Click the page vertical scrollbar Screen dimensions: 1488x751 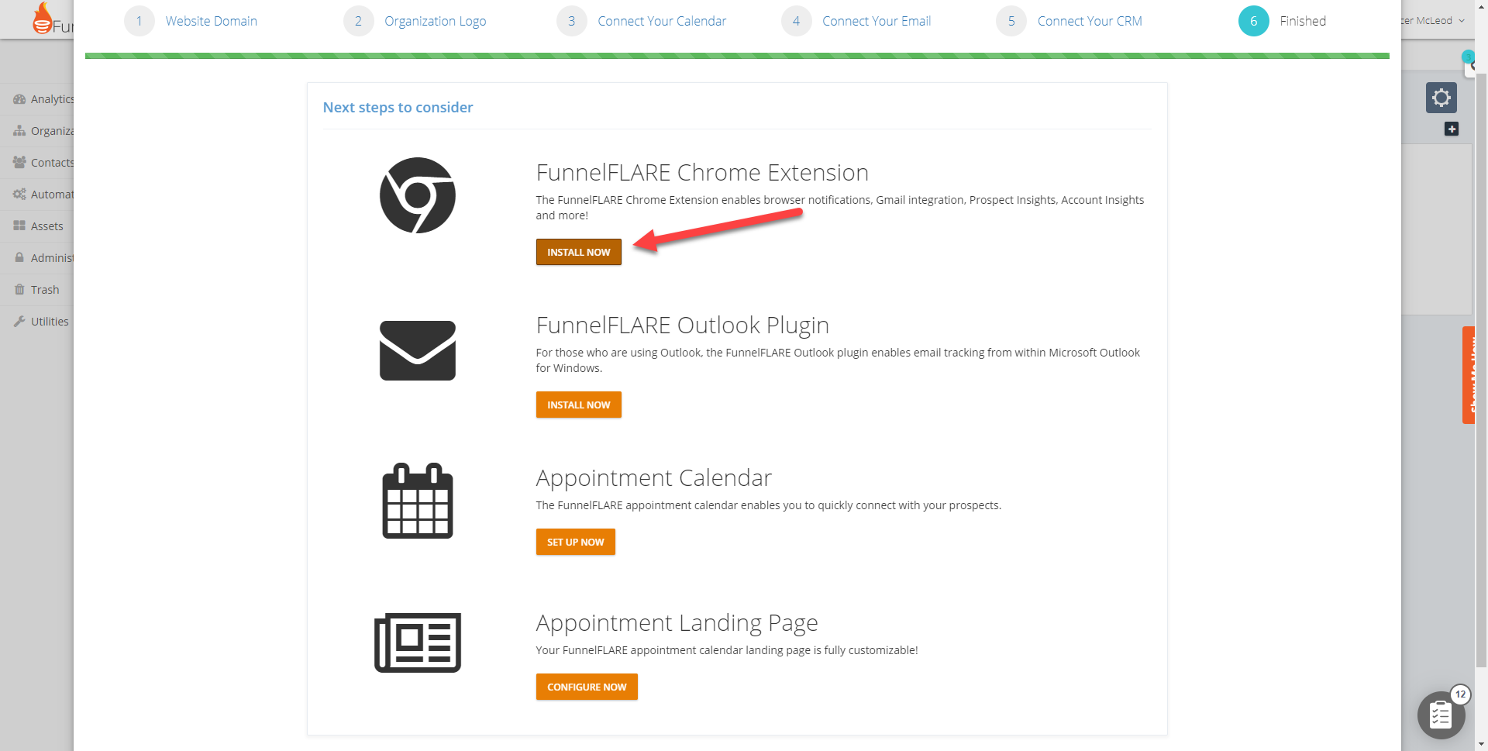click(1481, 370)
